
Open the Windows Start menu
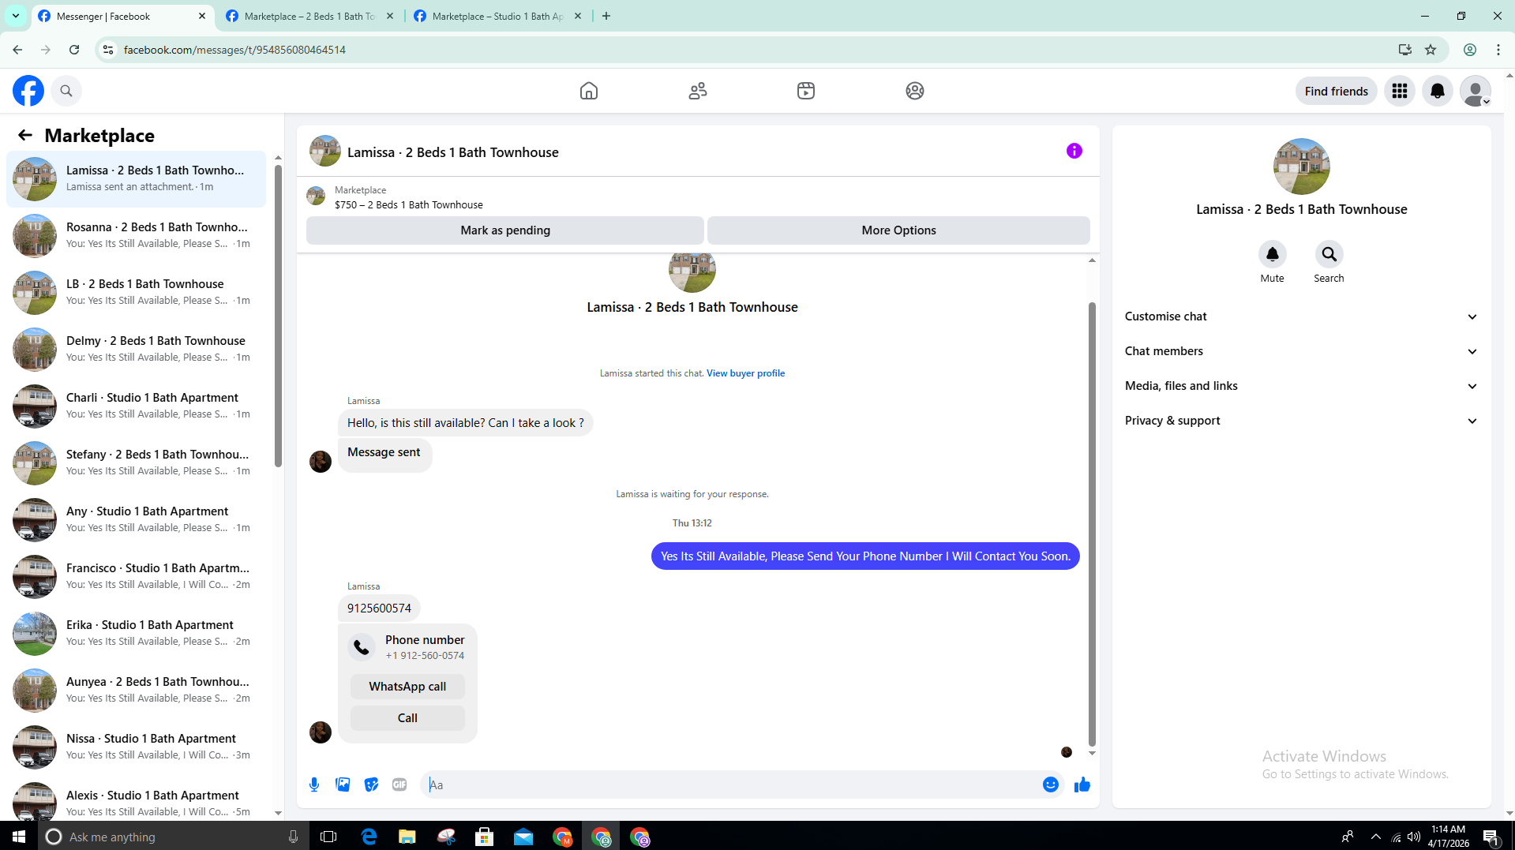[19, 837]
